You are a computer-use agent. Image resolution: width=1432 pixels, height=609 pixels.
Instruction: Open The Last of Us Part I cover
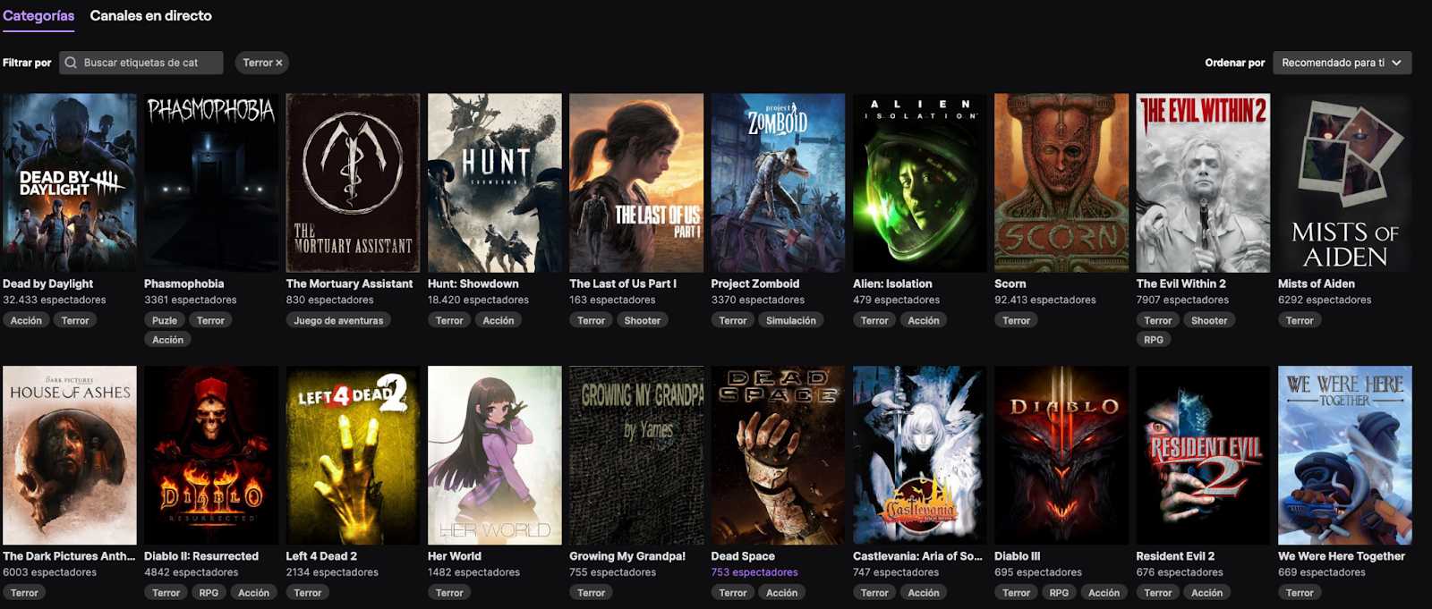[636, 183]
